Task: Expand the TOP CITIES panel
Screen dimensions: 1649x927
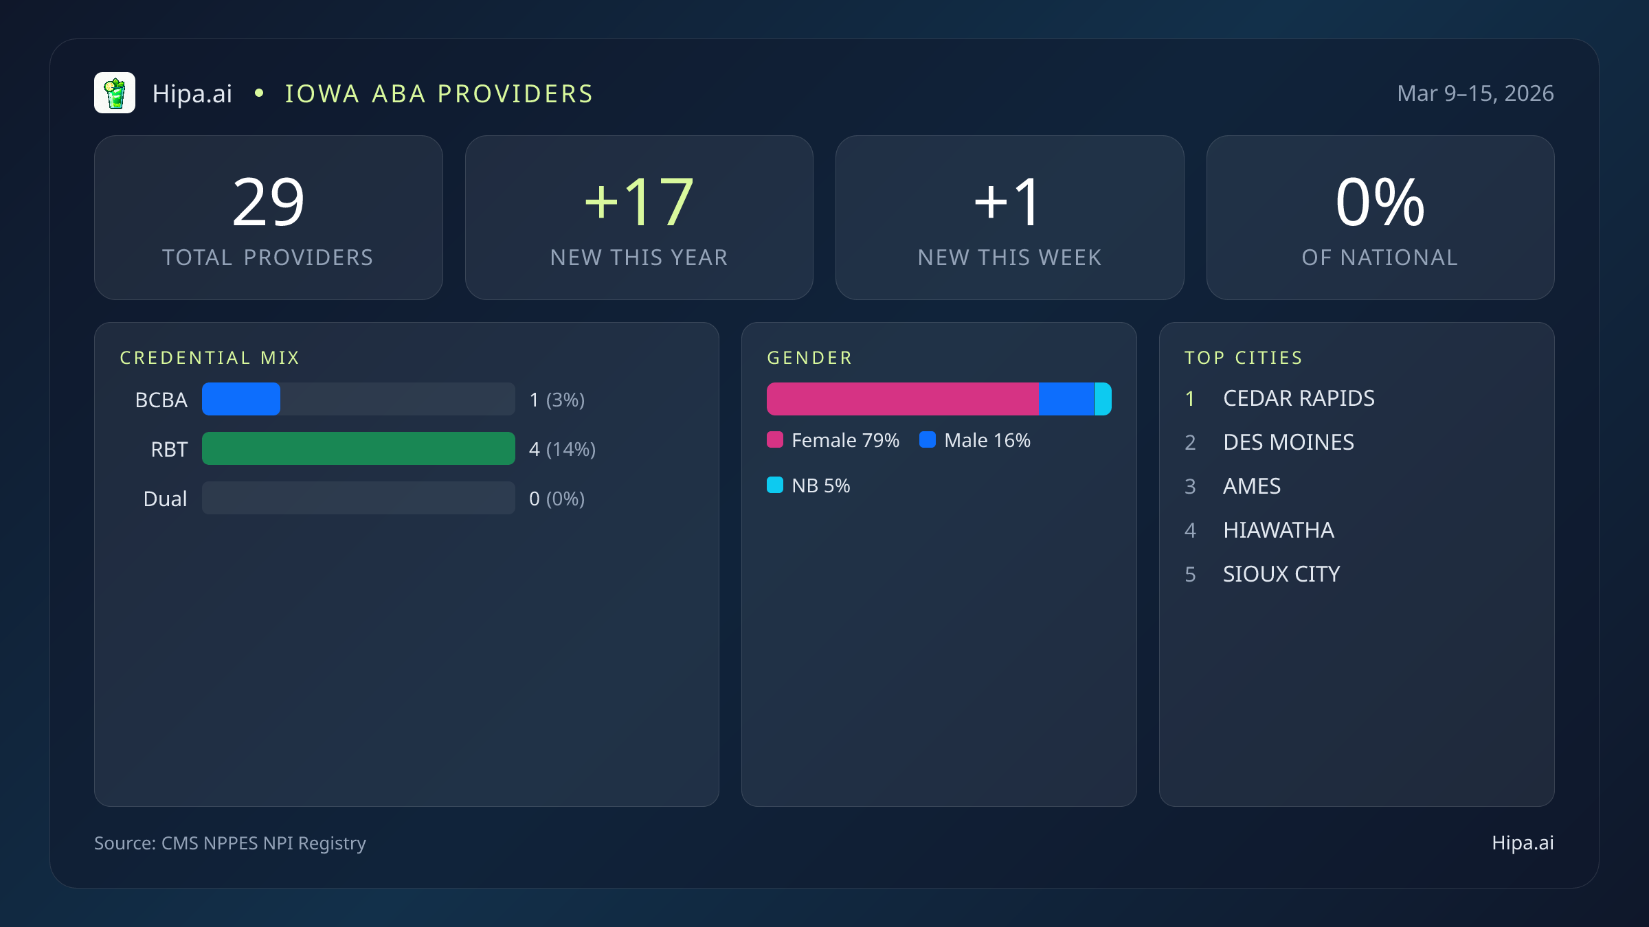Action: (x=1244, y=357)
